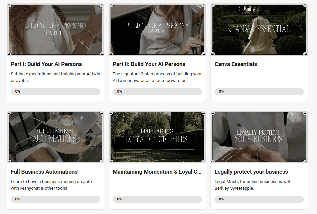317x214 pixels.
Task: Open the Legally Protect Your Business thumbnail
Action: pos(259,137)
